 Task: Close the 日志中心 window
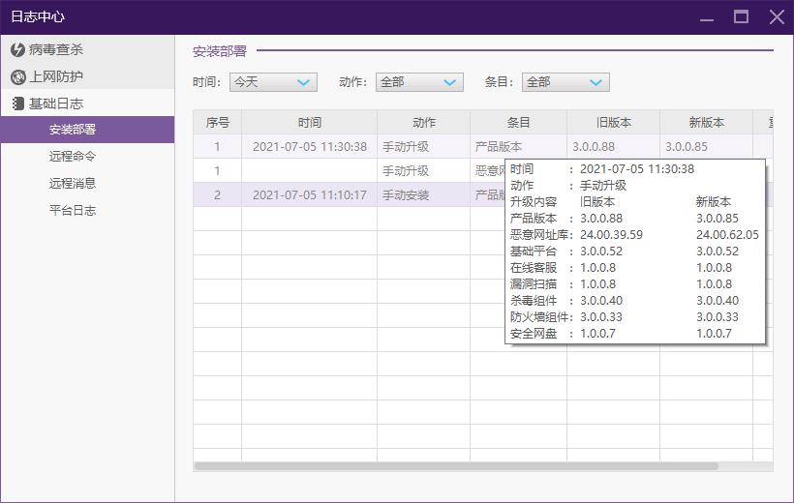(x=777, y=16)
